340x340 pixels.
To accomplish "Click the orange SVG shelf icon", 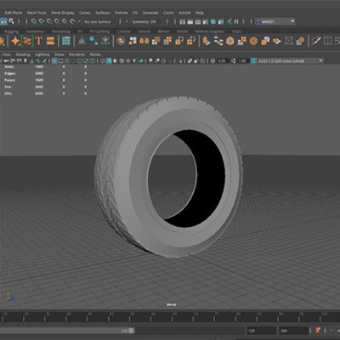I will 50,41.
